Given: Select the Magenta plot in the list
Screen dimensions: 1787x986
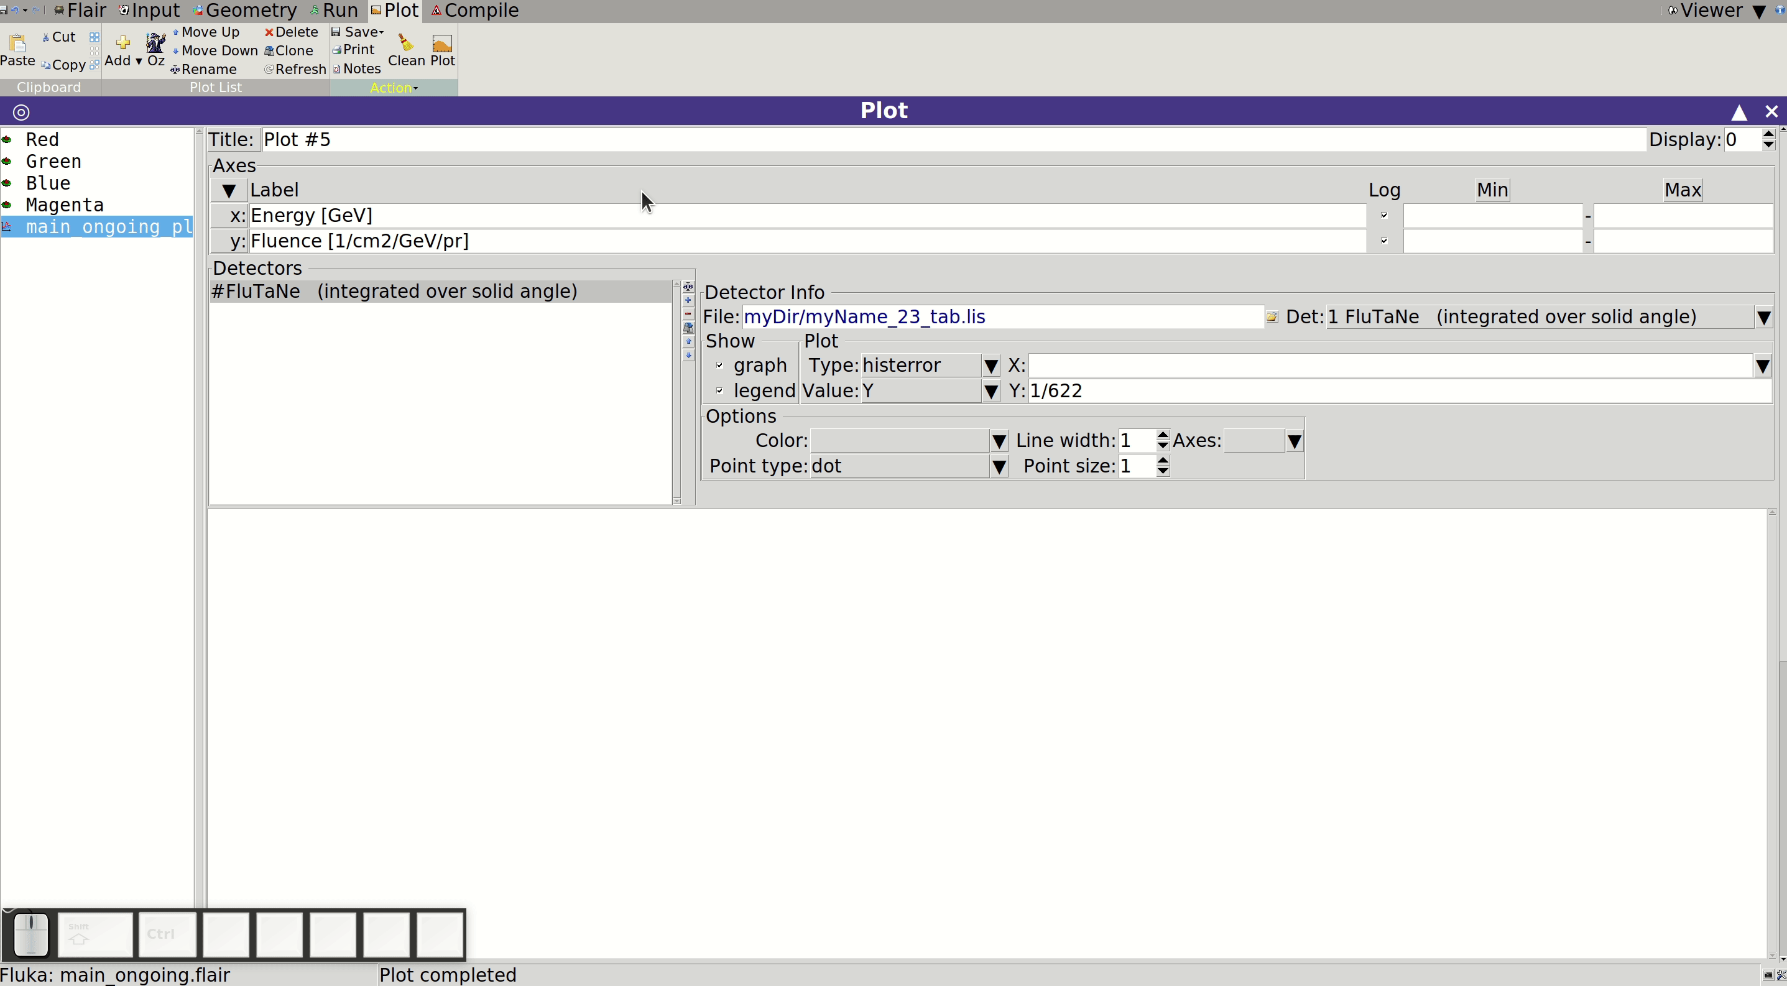Looking at the screenshot, I should pyautogui.click(x=65, y=205).
